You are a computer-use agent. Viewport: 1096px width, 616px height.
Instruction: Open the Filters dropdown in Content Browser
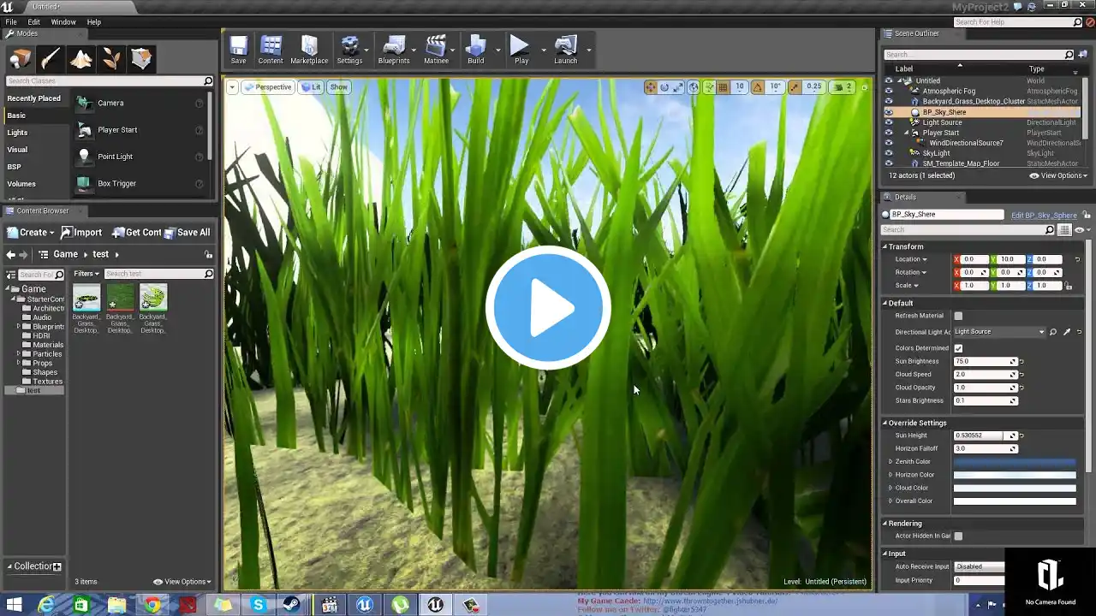point(86,274)
